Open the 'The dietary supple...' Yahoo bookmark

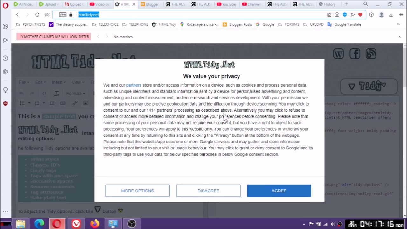pyautogui.click(x=68, y=24)
